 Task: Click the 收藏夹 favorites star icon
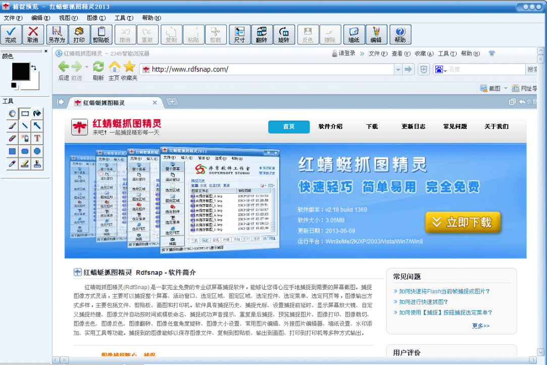coord(129,66)
